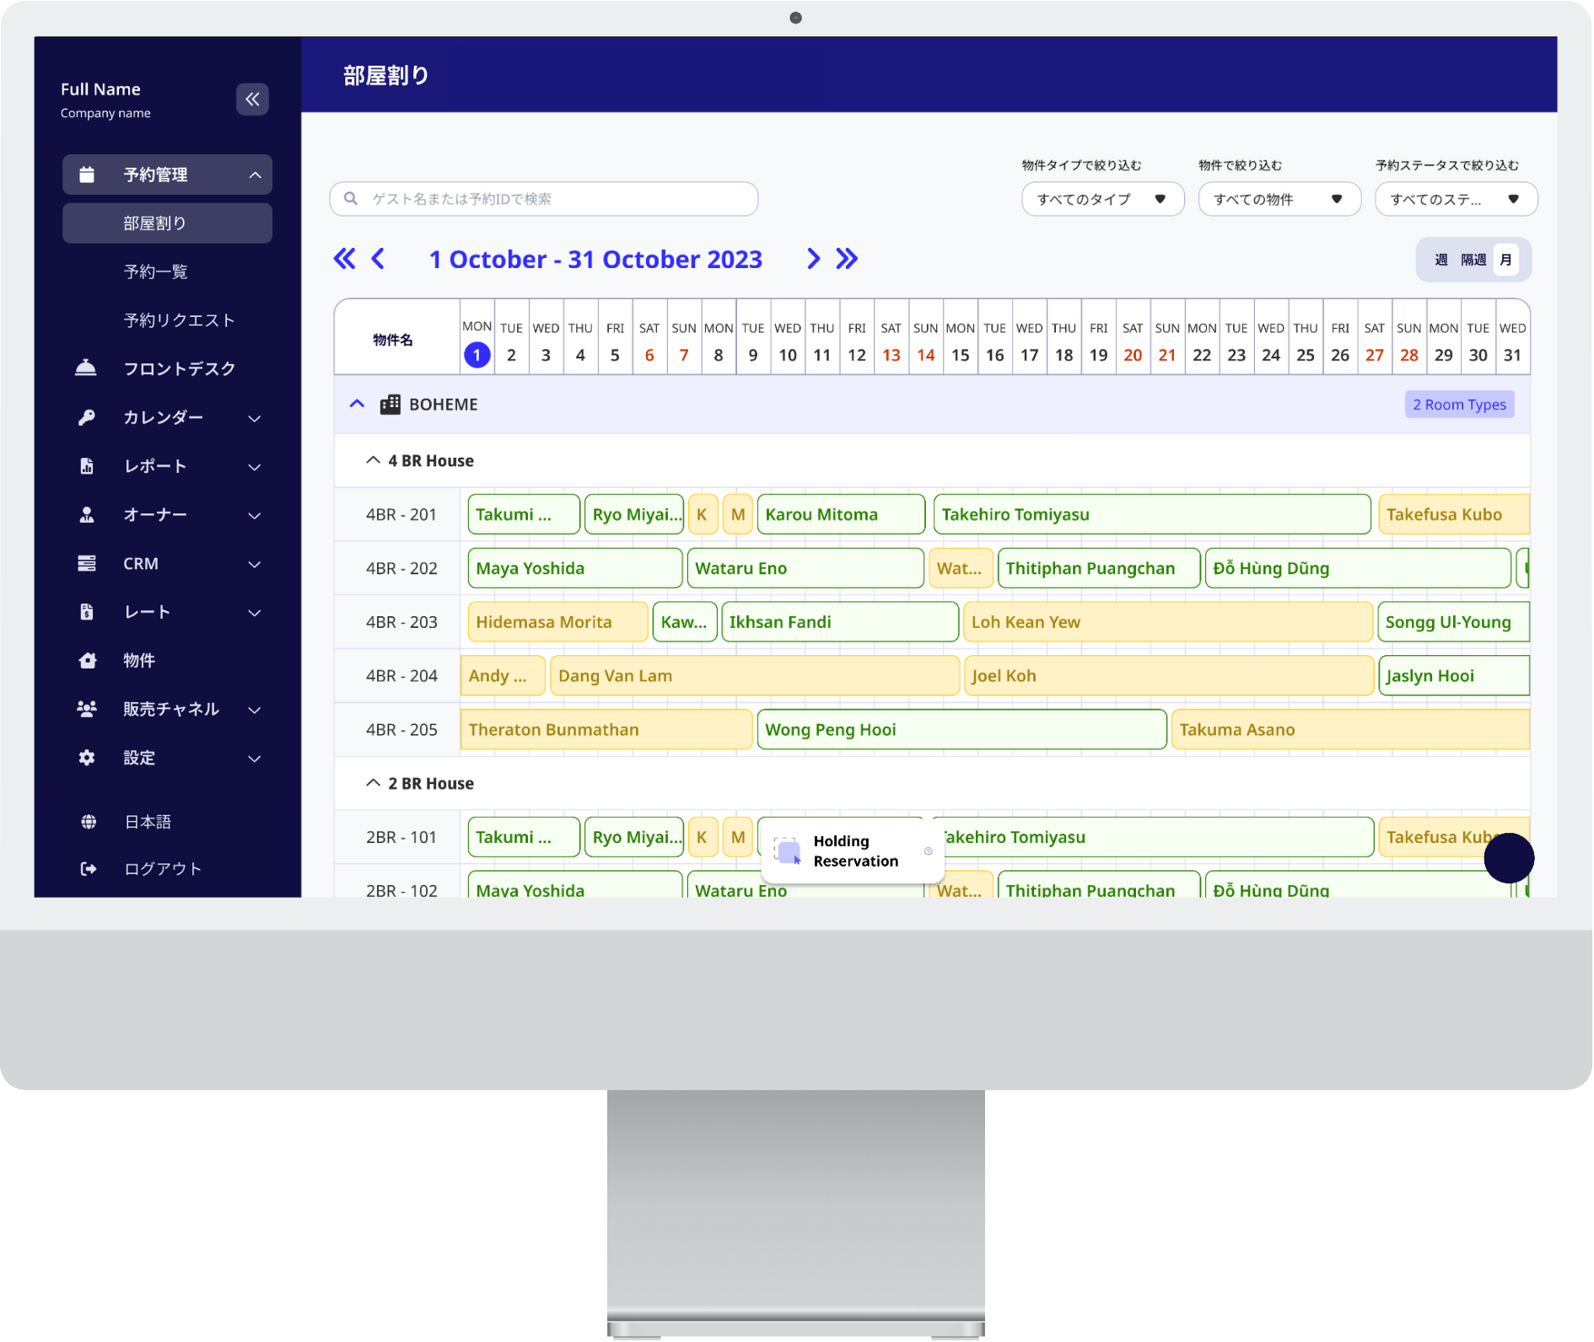
Task: Open Wong Peng Hooi reservation
Action: pos(961,730)
